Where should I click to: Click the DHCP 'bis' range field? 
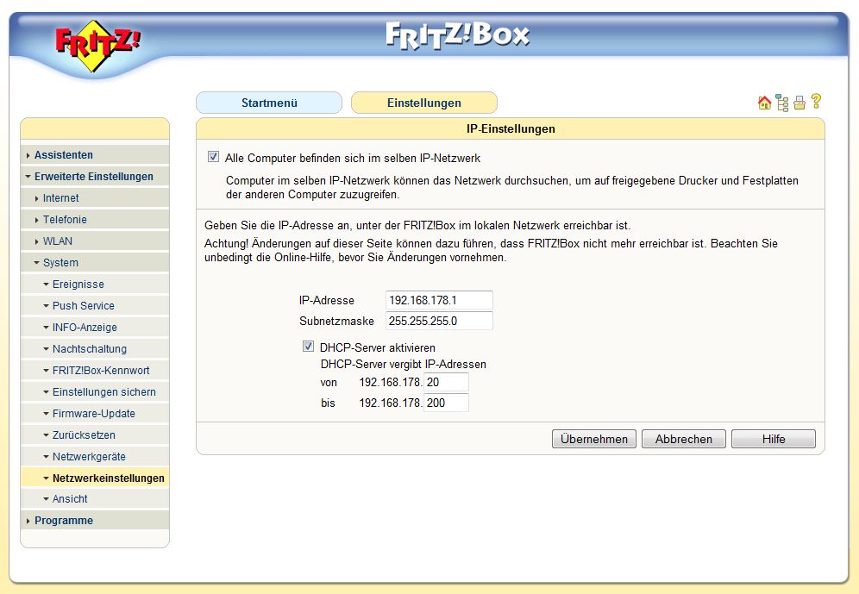[447, 403]
